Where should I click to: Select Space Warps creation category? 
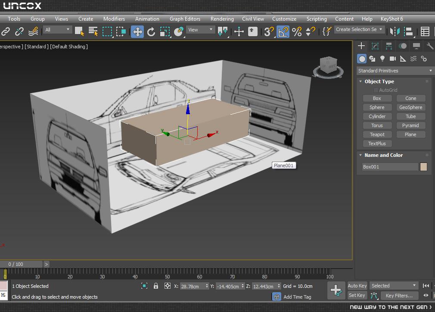(413, 59)
